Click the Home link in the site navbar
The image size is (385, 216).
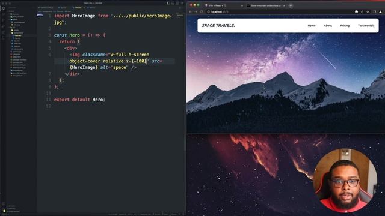click(x=312, y=25)
